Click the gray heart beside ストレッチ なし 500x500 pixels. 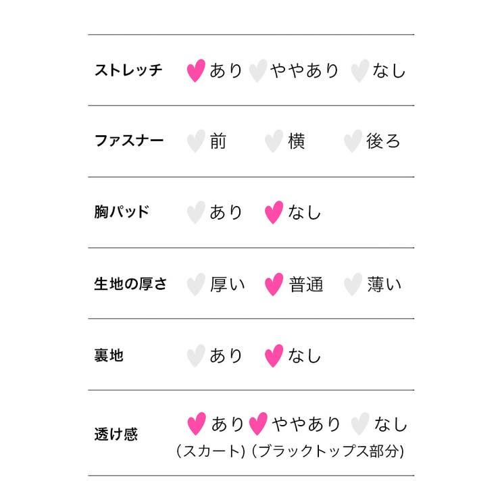click(359, 70)
